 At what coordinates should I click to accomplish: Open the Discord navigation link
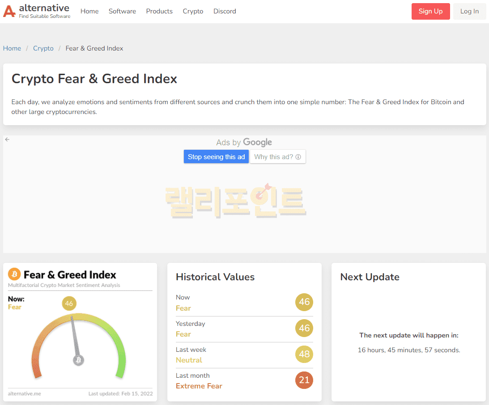pos(225,11)
